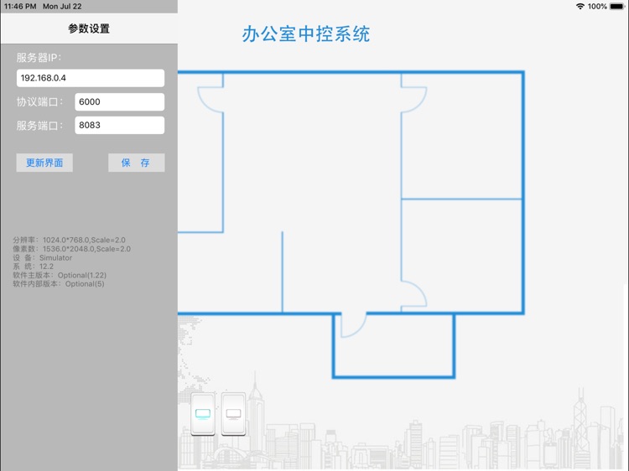
Task: Click the 更新界面 button
Action: tap(44, 163)
